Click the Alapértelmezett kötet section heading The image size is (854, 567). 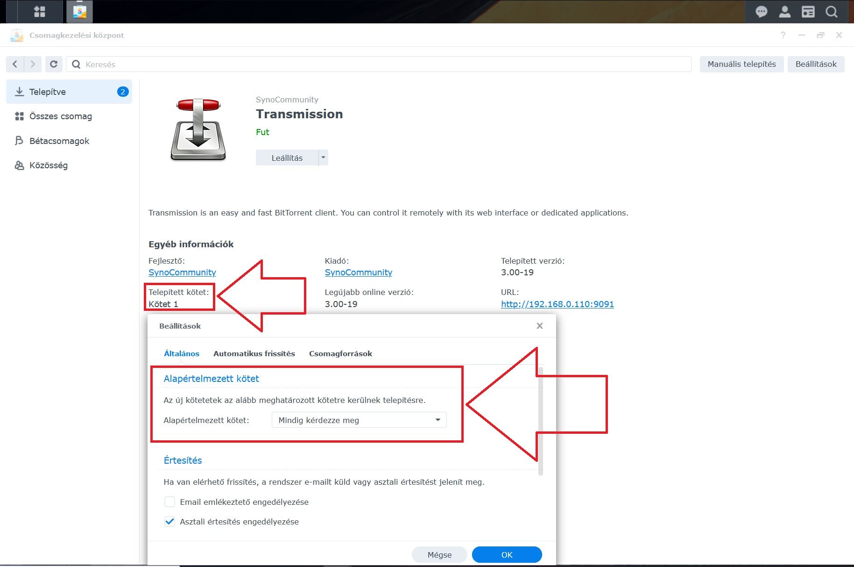(x=211, y=379)
